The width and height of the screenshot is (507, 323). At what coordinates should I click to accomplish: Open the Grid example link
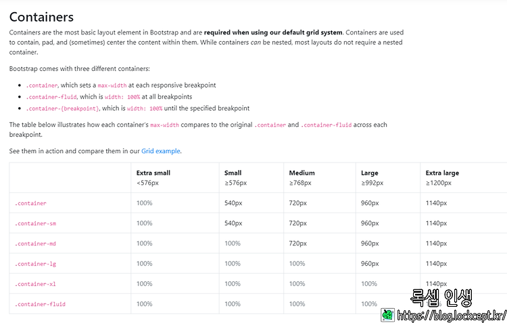(161, 151)
